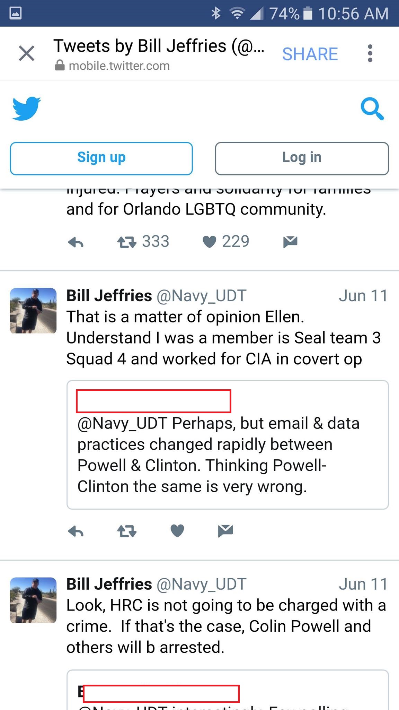Reply to the Orlando LGBTQ community tweet
This screenshot has height=710, width=399.
coord(76,242)
